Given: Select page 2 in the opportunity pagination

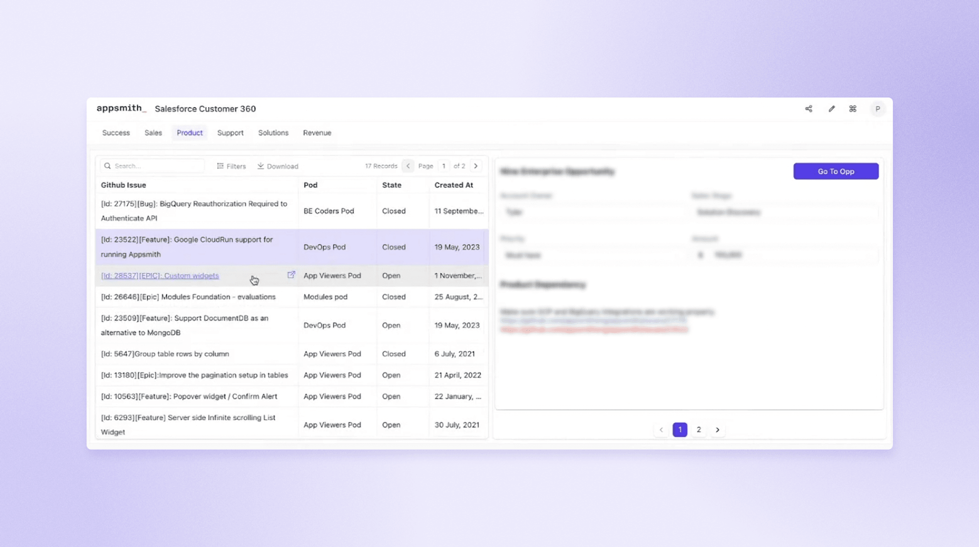Looking at the screenshot, I should click(699, 430).
